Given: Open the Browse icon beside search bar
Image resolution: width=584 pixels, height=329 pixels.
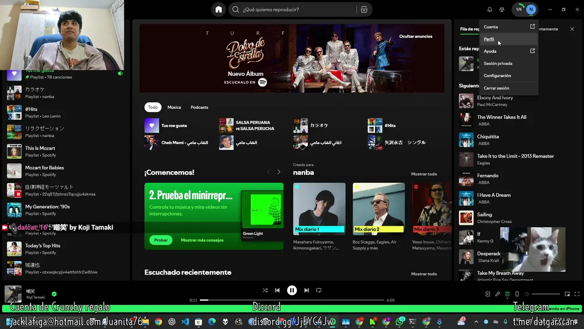Looking at the screenshot, I should pyautogui.click(x=364, y=10).
